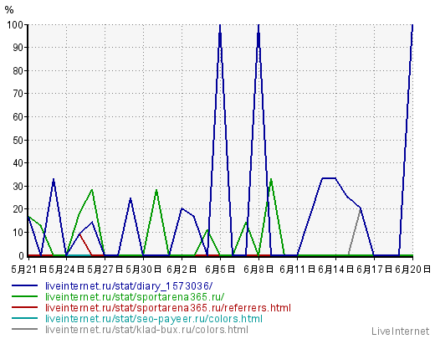Click the 100 value on y-axis

click(x=15, y=25)
